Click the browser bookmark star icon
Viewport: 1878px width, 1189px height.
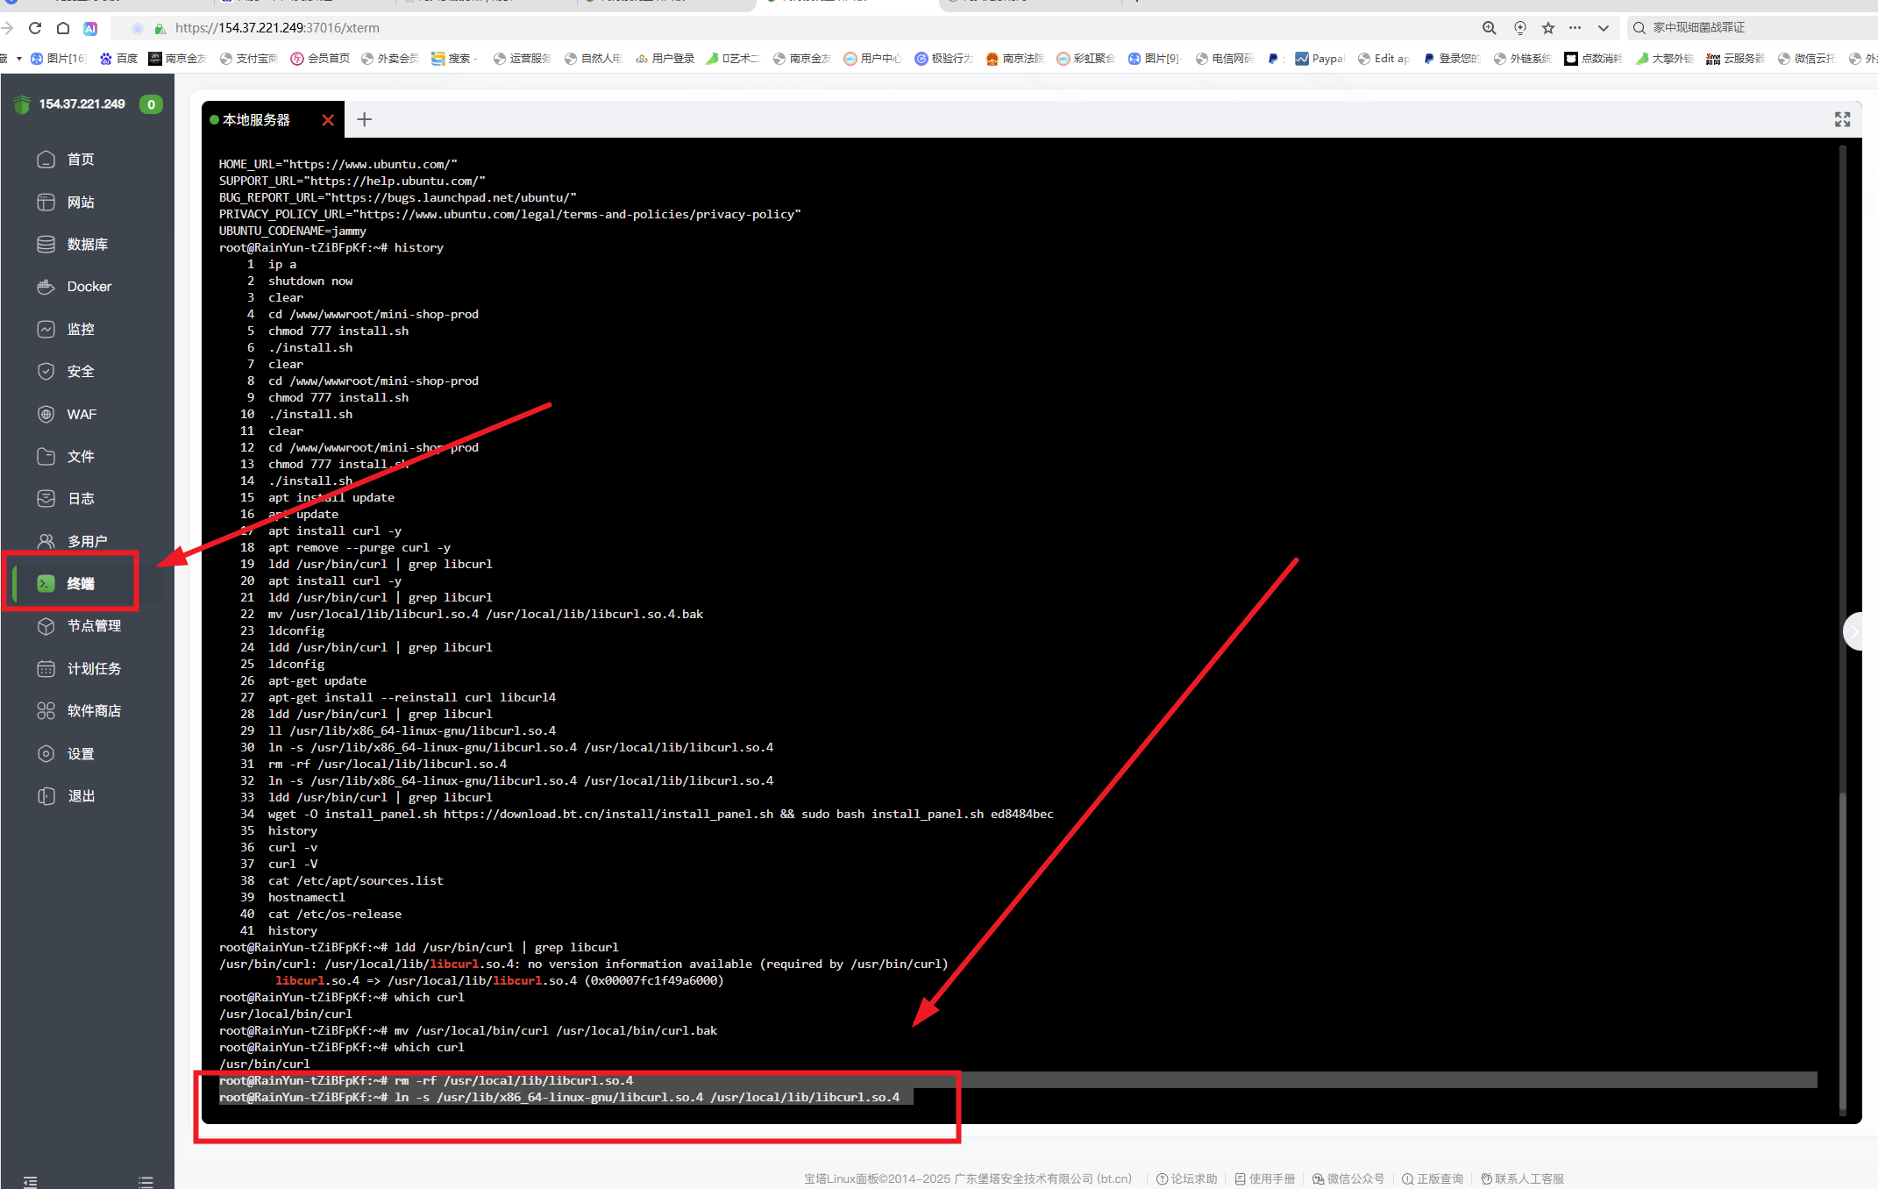1548,28
